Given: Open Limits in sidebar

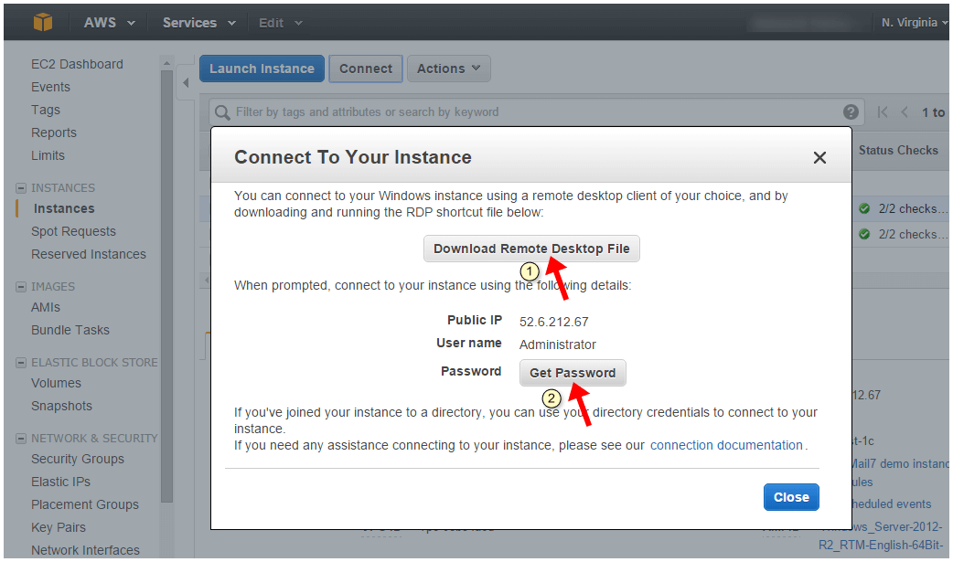Looking at the screenshot, I should (48, 155).
